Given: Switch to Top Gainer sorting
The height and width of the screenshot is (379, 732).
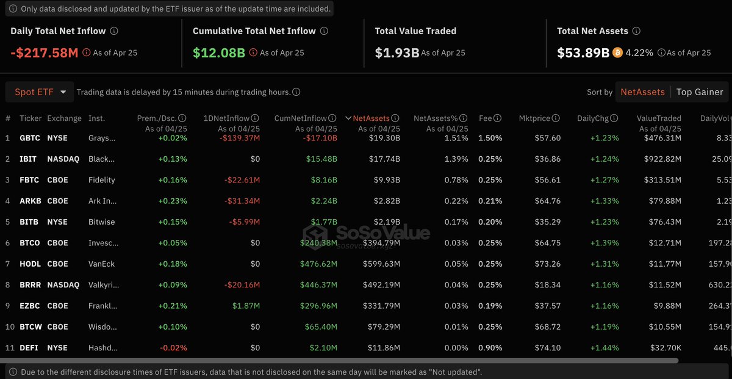Looking at the screenshot, I should [x=699, y=92].
